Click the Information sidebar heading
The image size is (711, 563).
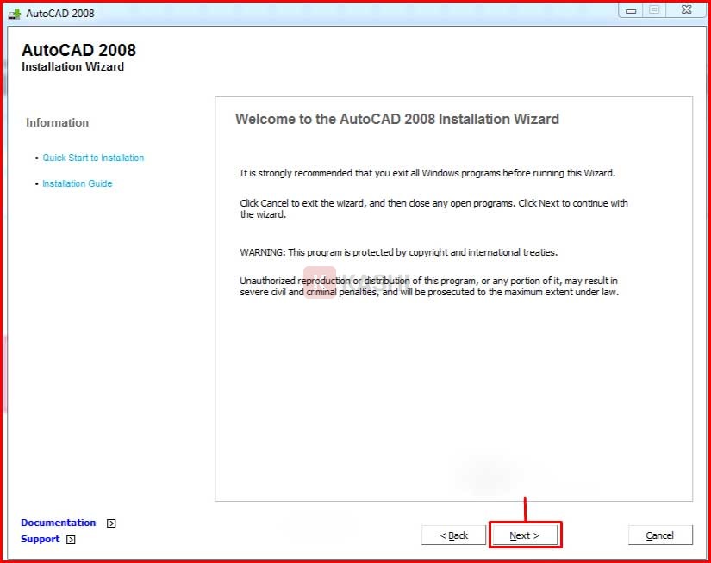tap(57, 122)
